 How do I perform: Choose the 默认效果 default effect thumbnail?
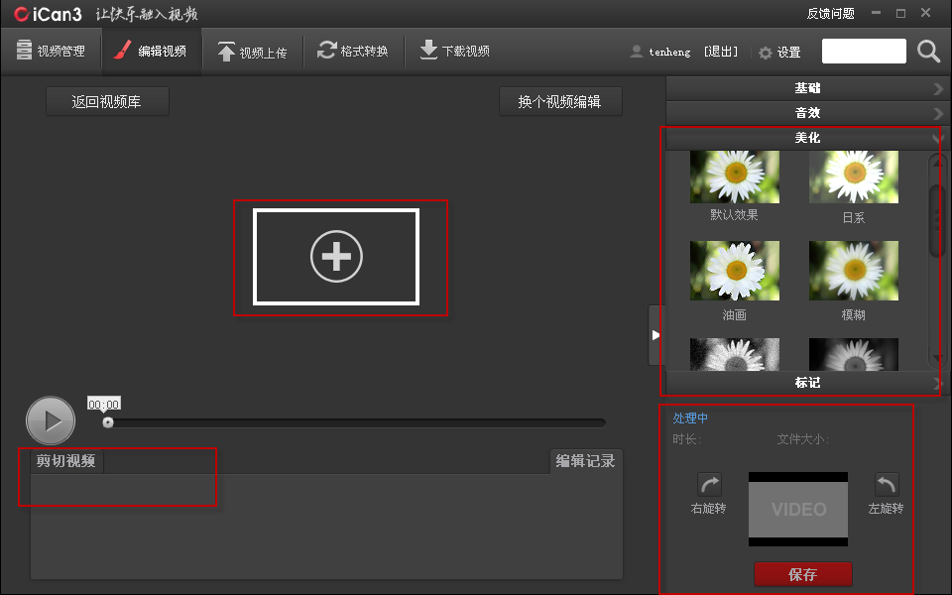735,178
